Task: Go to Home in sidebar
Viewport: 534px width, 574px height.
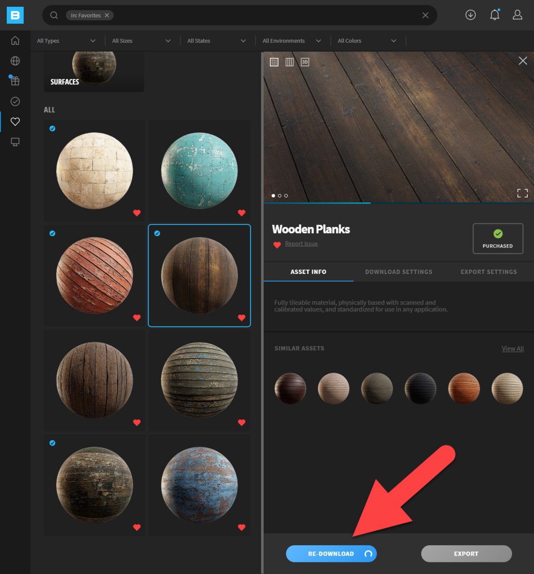Action: [15, 40]
